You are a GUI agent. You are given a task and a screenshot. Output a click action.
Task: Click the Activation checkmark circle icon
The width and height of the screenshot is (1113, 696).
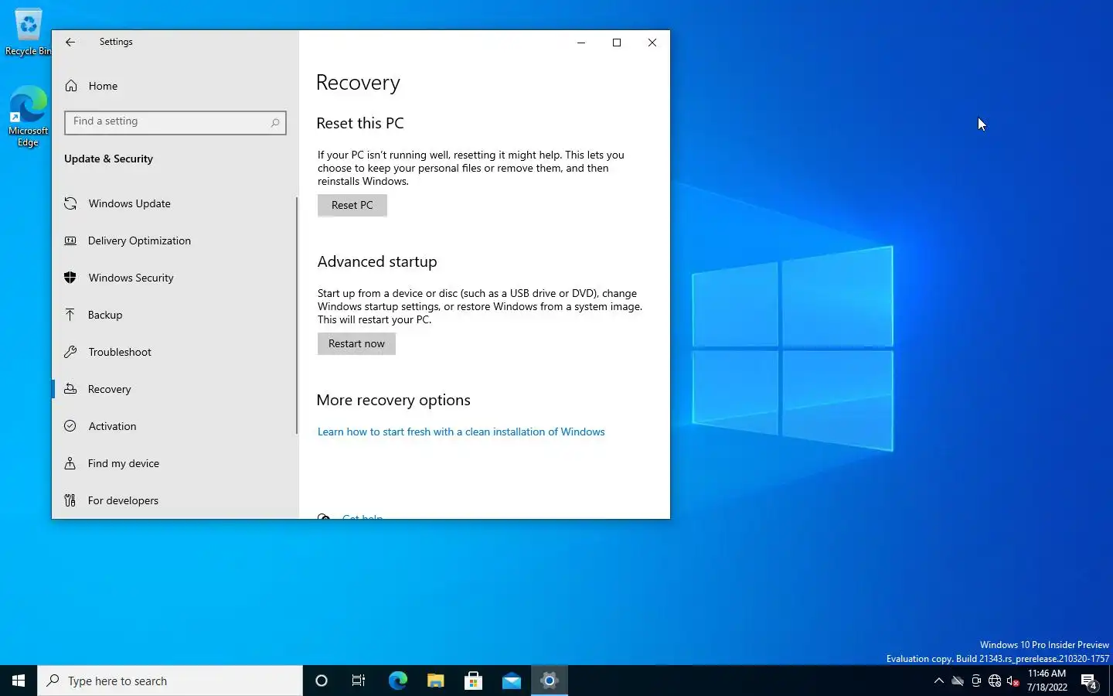click(70, 426)
